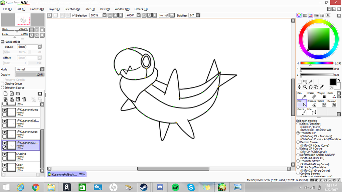Create a new layer folder

[18, 93]
